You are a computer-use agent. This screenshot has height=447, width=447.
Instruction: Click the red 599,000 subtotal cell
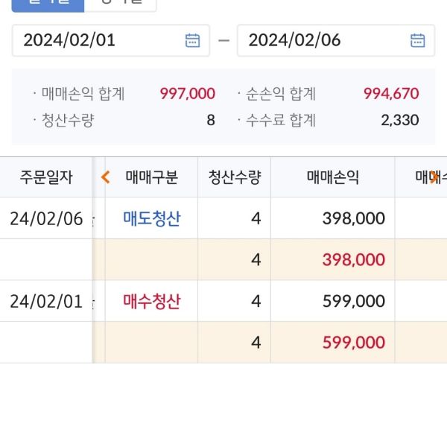[353, 343]
